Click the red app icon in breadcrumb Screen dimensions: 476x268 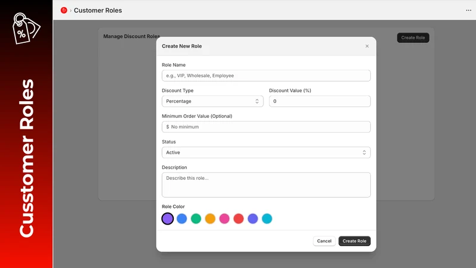[64, 10]
